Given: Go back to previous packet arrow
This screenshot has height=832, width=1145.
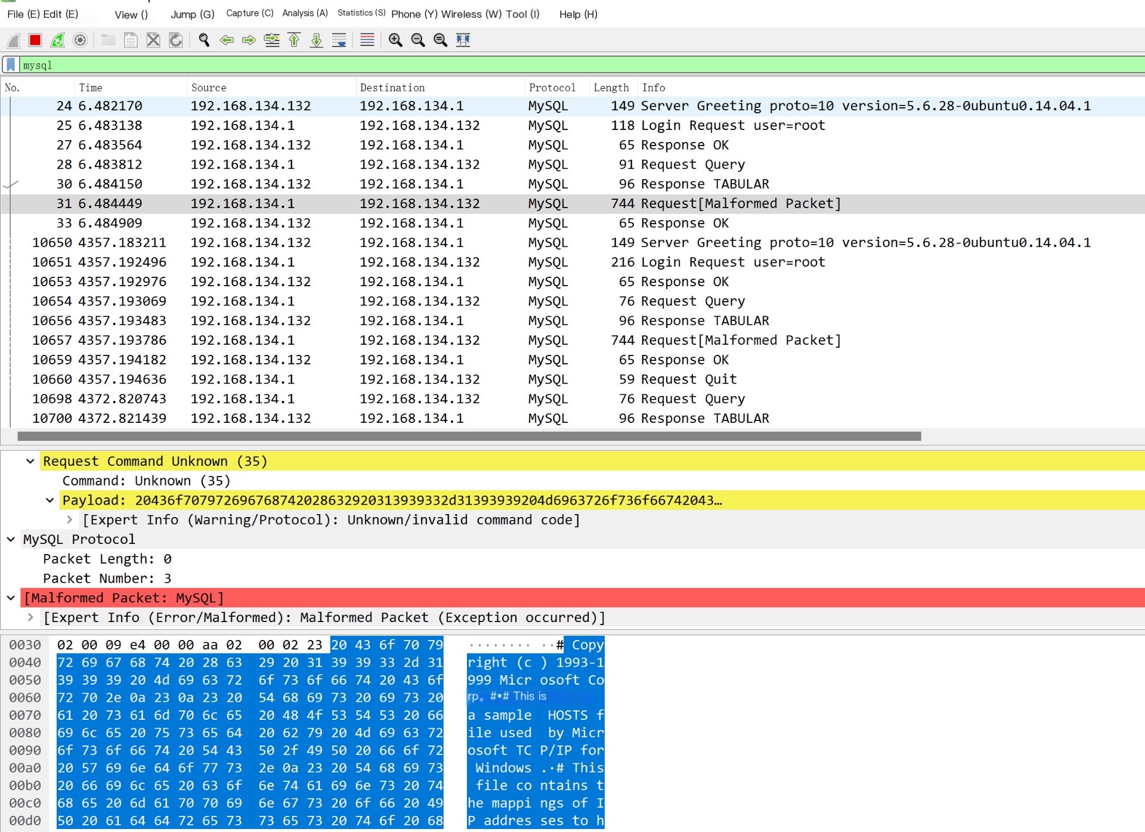Looking at the screenshot, I should pyautogui.click(x=227, y=40).
